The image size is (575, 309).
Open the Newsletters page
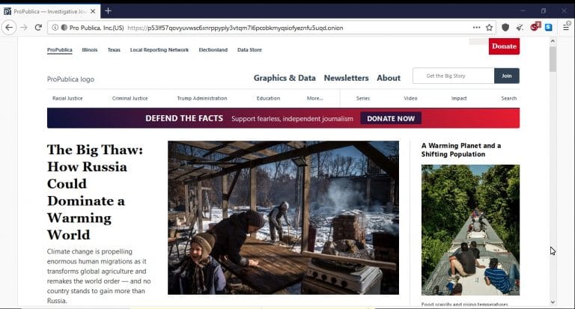[346, 78]
